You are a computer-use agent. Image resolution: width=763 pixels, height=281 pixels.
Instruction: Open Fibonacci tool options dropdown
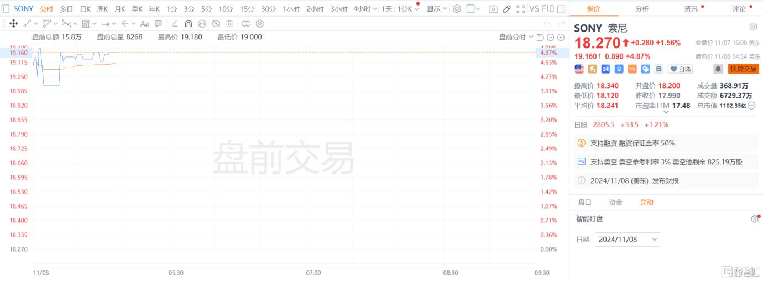tap(95, 24)
